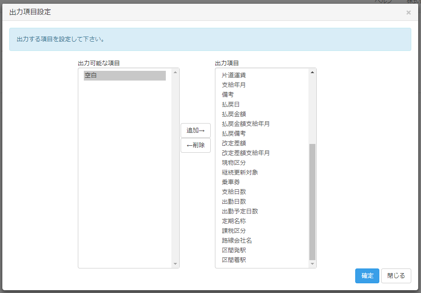421x293 pixels.
Task: Choose 支給年月 from the output items
Action: click(x=233, y=85)
